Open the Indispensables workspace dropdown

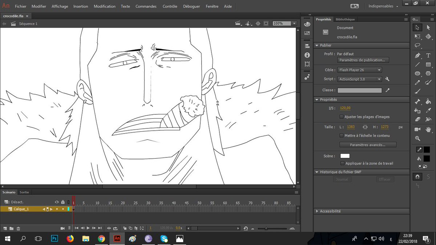(x=383, y=6)
